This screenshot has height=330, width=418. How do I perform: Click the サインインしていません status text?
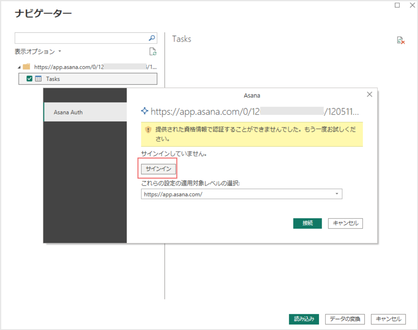point(174,154)
